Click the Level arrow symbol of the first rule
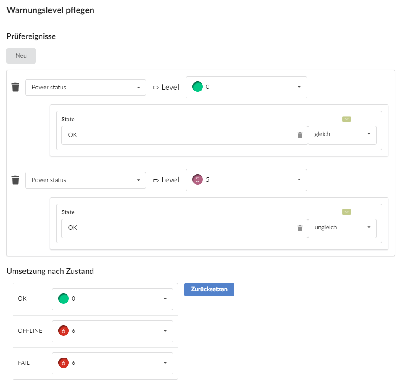 tap(156, 87)
